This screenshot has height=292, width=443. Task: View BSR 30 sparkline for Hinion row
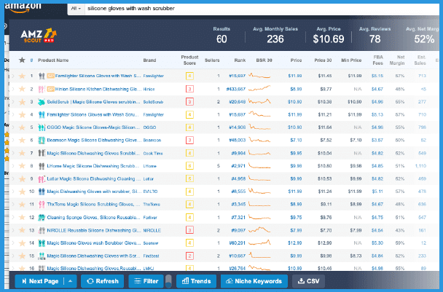[259, 88]
